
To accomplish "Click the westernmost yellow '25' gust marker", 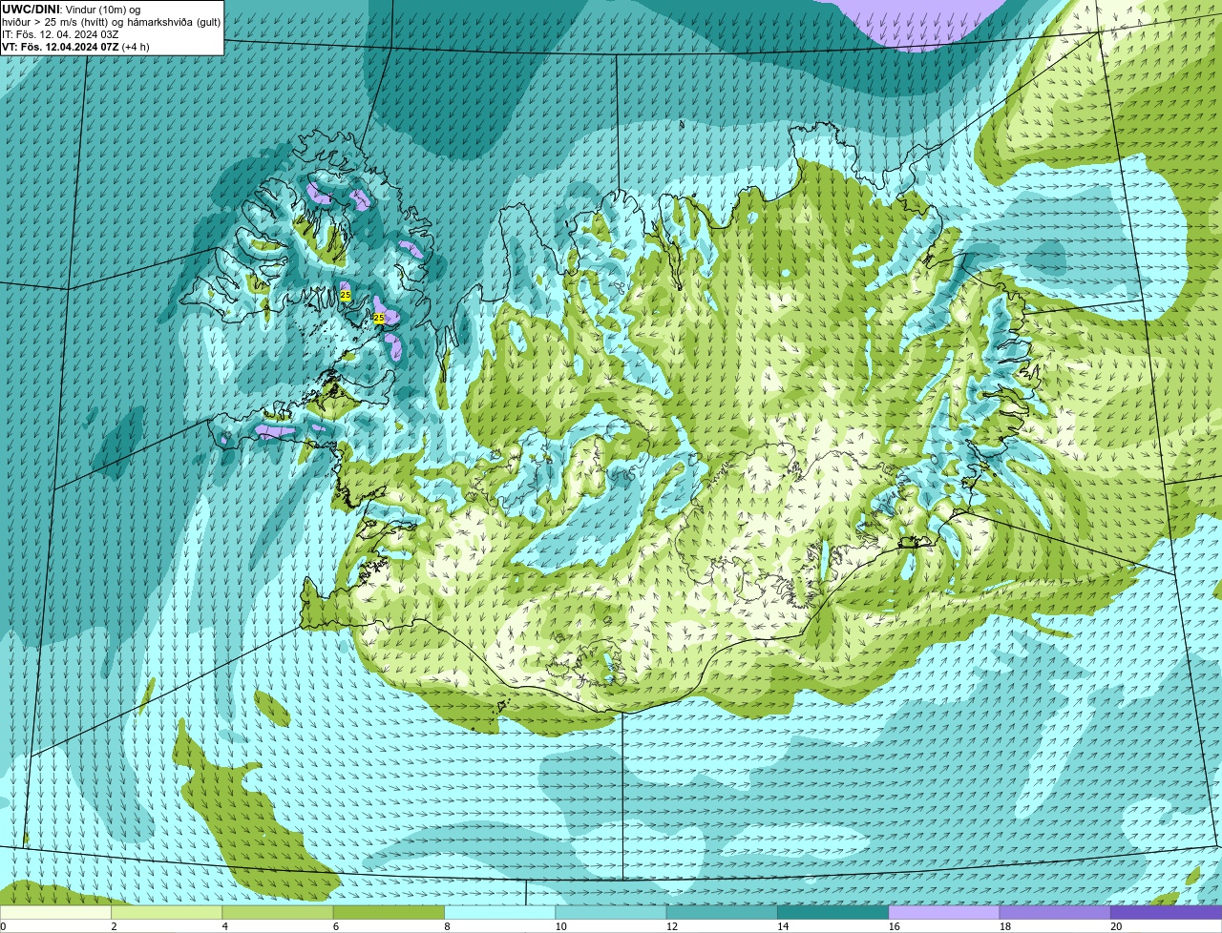I will pyautogui.click(x=346, y=296).
